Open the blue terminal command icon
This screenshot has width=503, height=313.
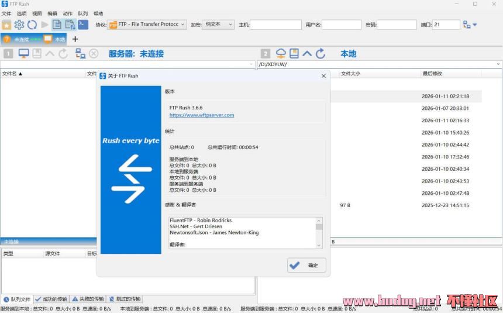83,25
